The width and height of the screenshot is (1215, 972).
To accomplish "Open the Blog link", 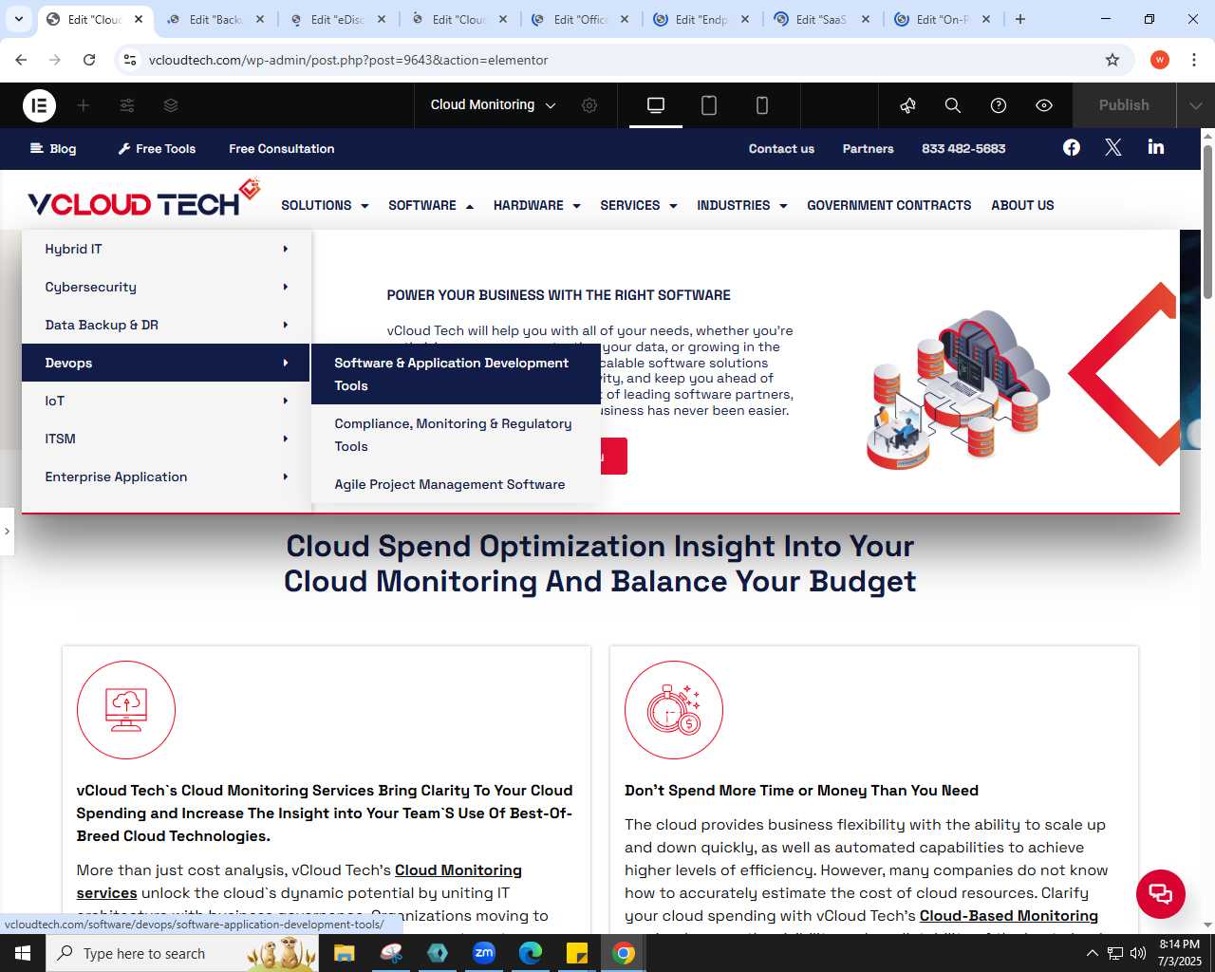I will 53,148.
